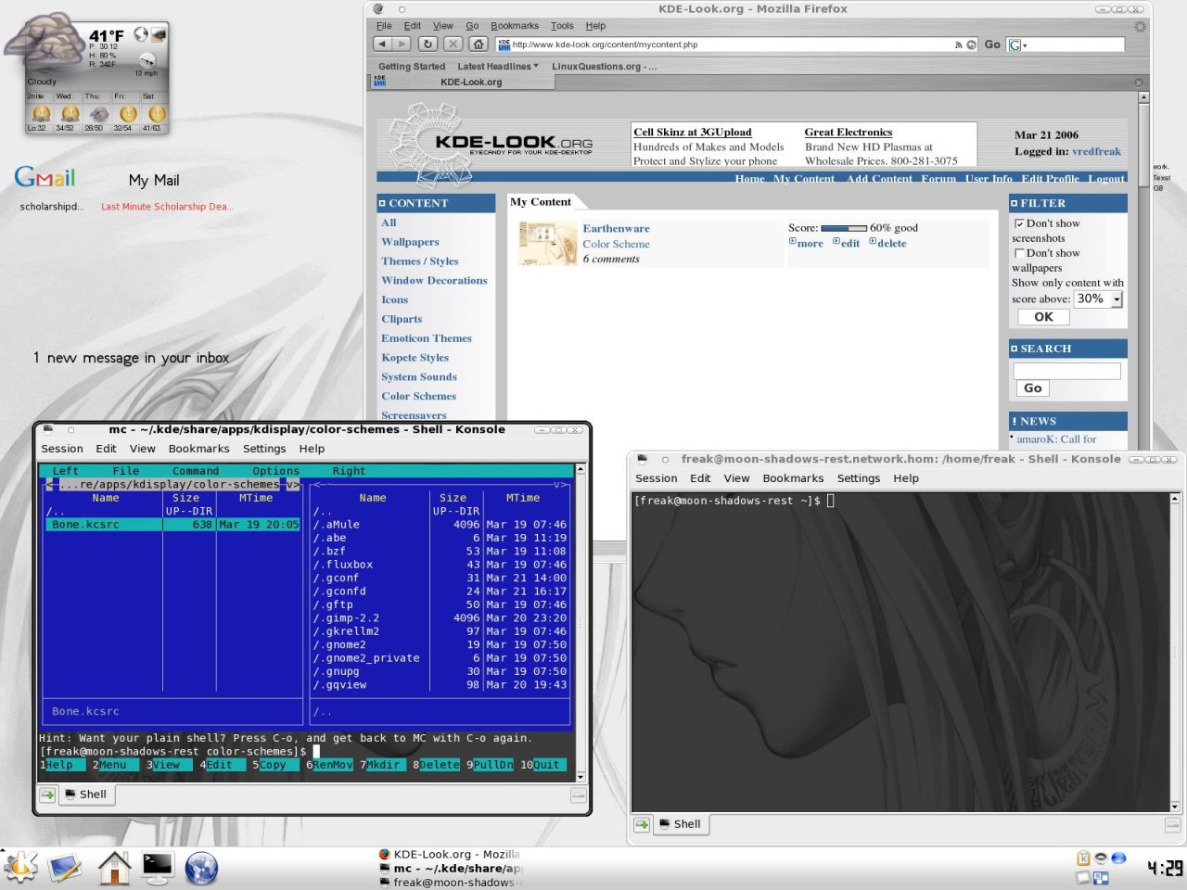Open the Window Decorations category
Screen dimensions: 1187x890
434,280
